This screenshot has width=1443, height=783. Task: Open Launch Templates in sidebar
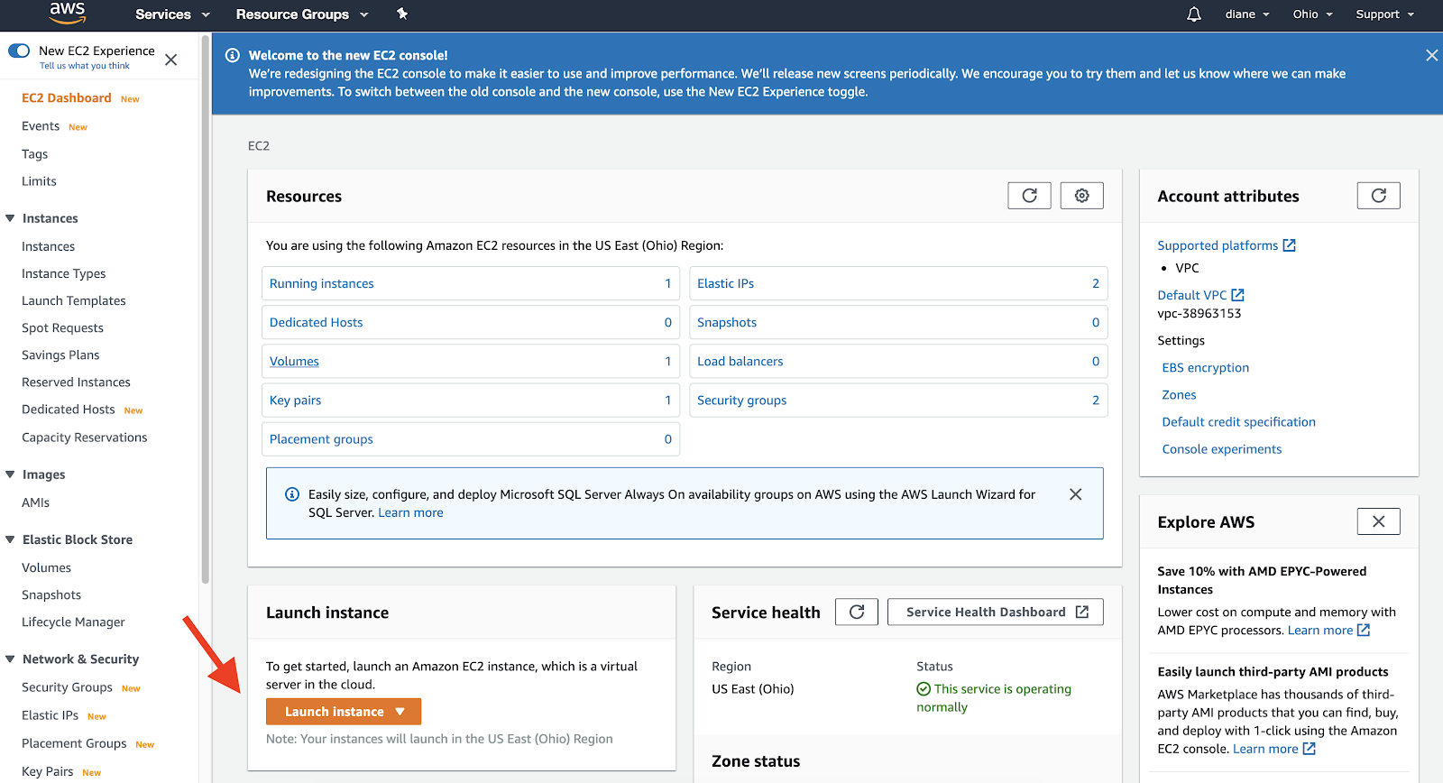click(x=74, y=300)
